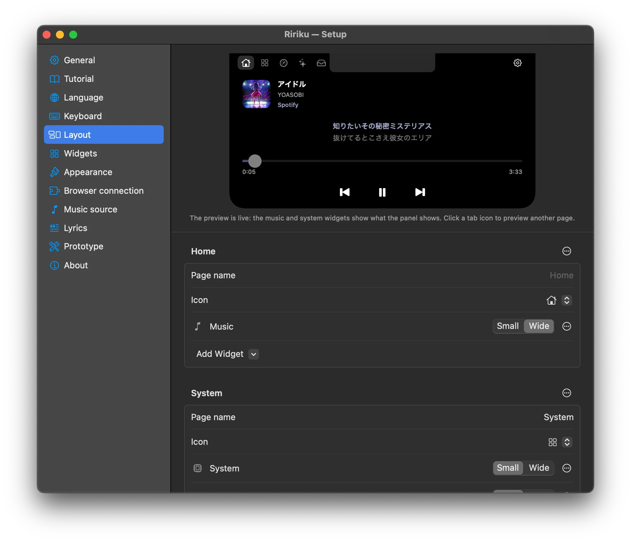Click the Spotify source label
Screen dimensions: 631x542
tap(288, 105)
